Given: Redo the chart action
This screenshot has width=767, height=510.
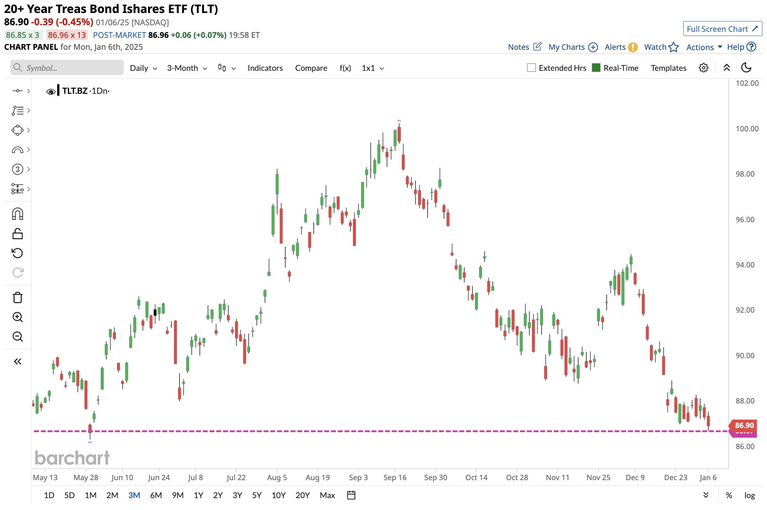Looking at the screenshot, I should tap(18, 273).
